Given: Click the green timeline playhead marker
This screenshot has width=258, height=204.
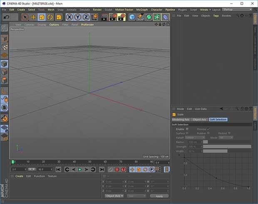Looking at the screenshot, I should pos(12,162).
